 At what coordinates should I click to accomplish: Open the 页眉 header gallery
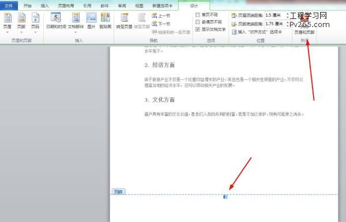click(7, 21)
